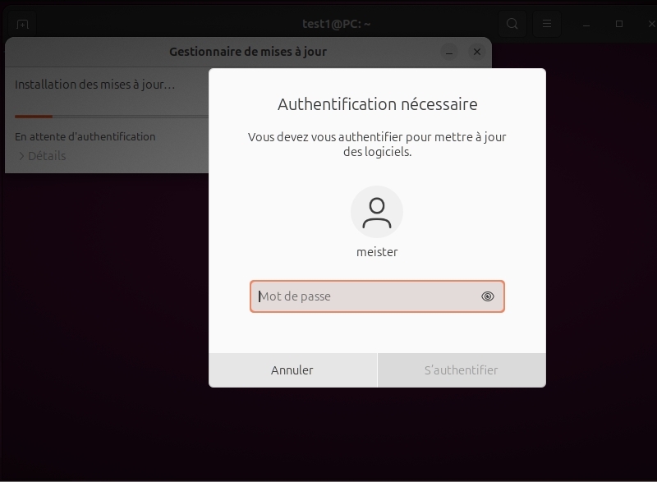This screenshot has width=657, height=482.
Task: Open the terminal hamburger menu icon
Action: [x=547, y=23]
